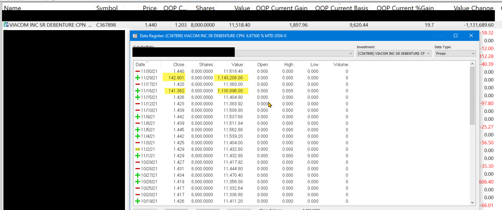
Task: Click the green plus icon for 11/15/21
Action: 138,97
